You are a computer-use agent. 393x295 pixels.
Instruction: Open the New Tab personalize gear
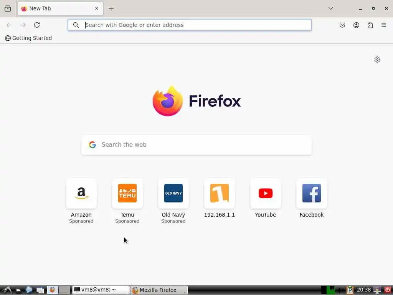(x=377, y=60)
